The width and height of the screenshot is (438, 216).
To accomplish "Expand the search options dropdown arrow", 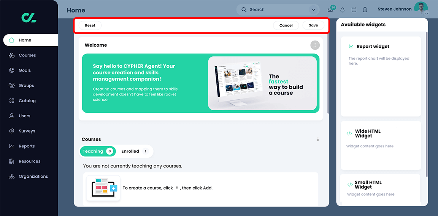I will (x=313, y=10).
